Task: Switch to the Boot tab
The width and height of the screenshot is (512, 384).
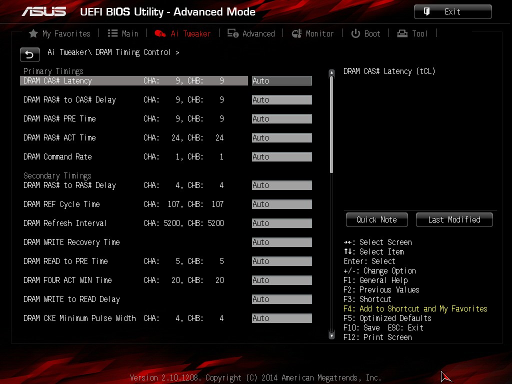Action: coord(365,33)
